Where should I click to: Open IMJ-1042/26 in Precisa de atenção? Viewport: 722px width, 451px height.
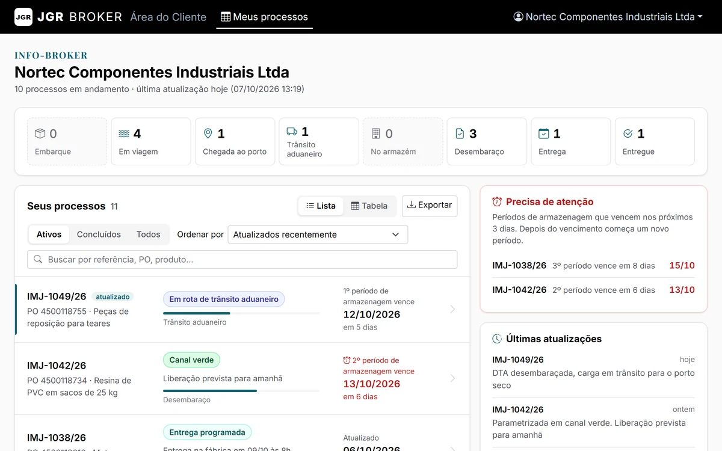point(593,289)
